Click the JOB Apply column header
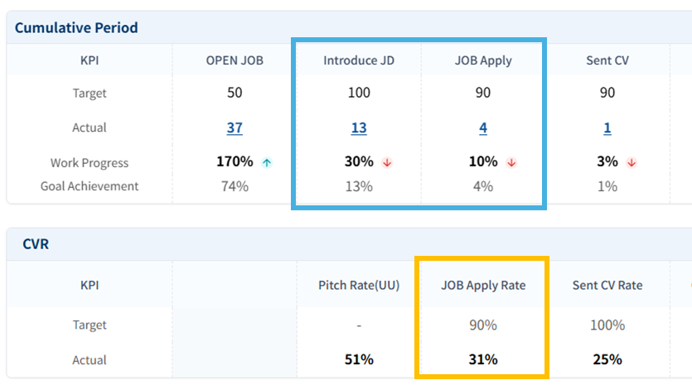This screenshot has height=385, width=692. (483, 60)
